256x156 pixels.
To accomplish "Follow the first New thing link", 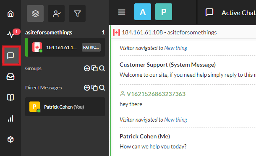I will [176, 48].
